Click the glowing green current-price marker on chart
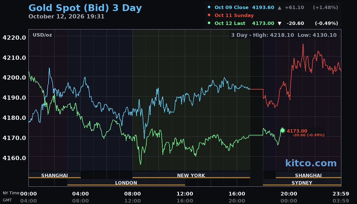Screen dimensions: 357x204 pos(283,131)
